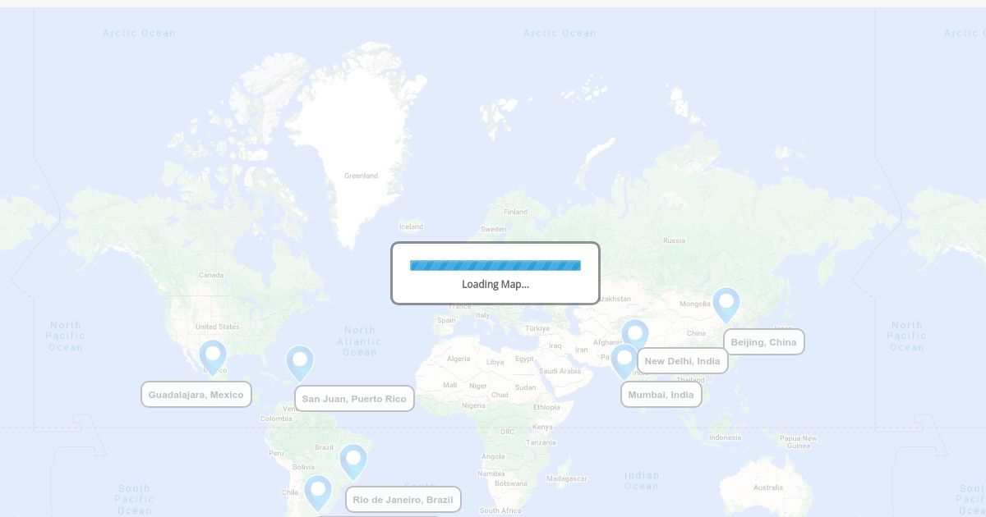The width and height of the screenshot is (986, 517).
Task: Click the Indonesia map label
Action: pos(725,437)
